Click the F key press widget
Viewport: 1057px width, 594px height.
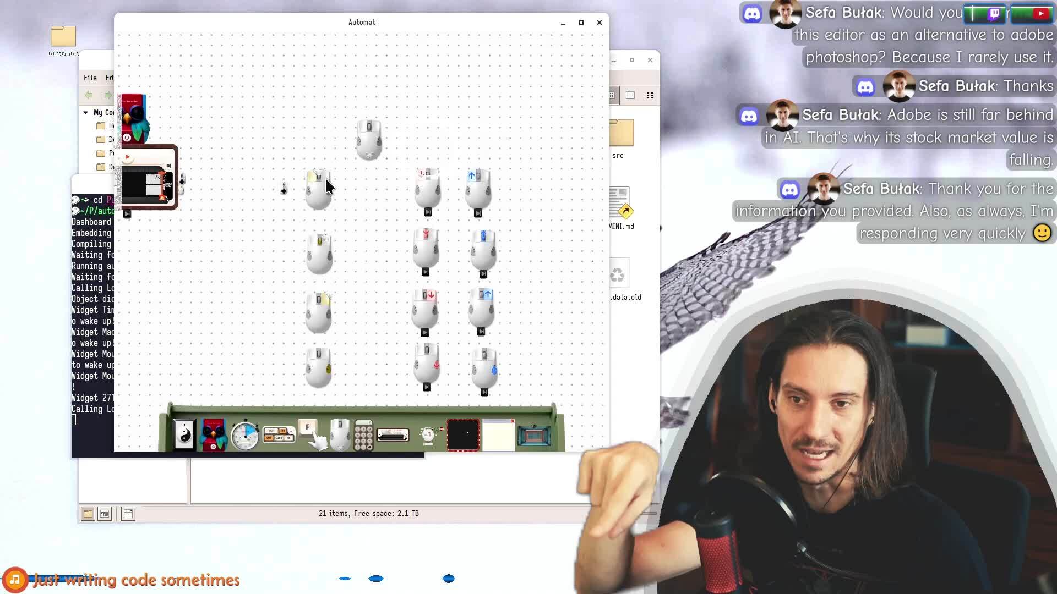[x=308, y=427]
